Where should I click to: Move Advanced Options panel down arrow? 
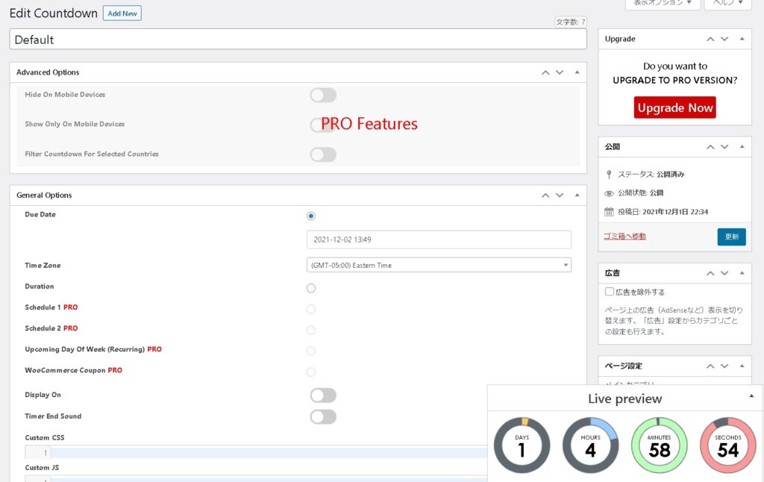pyautogui.click(x=560, y=72)
